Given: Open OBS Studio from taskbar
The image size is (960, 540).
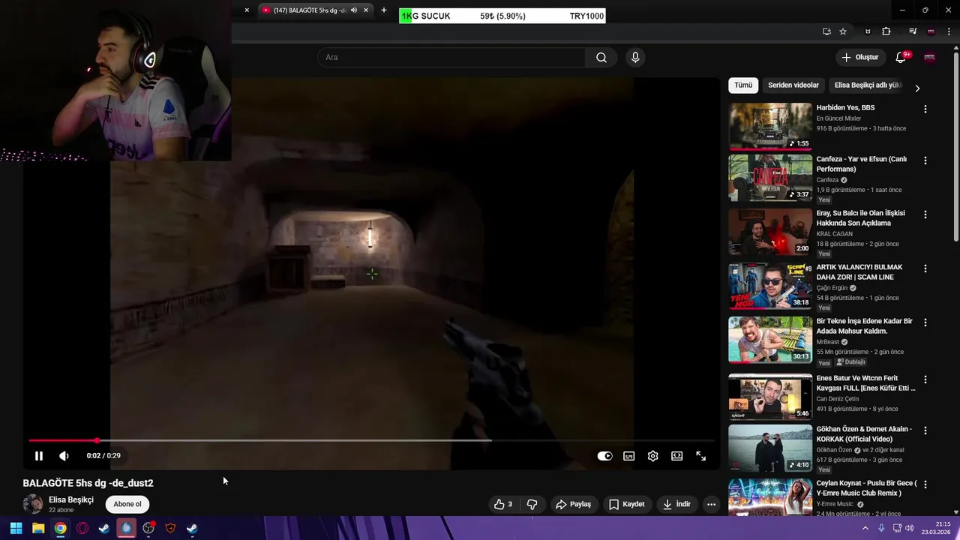Looking at the screenshot, I should (148, 528).
